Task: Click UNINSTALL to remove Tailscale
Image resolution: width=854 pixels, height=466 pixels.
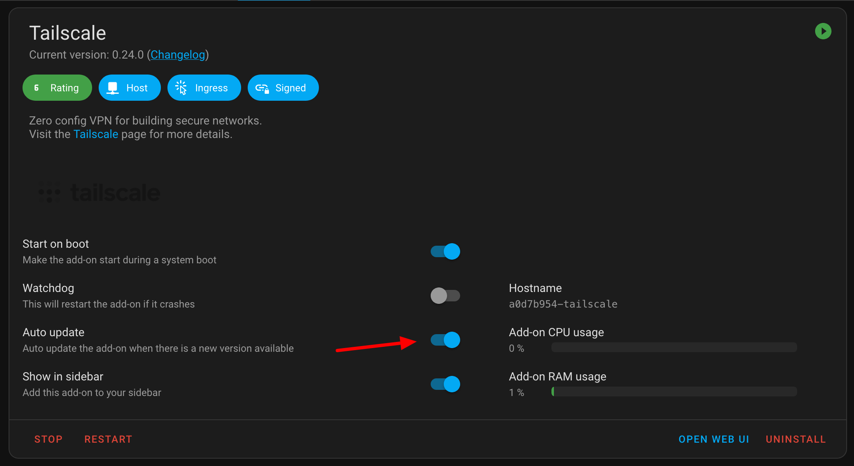Action: (795, 439)
